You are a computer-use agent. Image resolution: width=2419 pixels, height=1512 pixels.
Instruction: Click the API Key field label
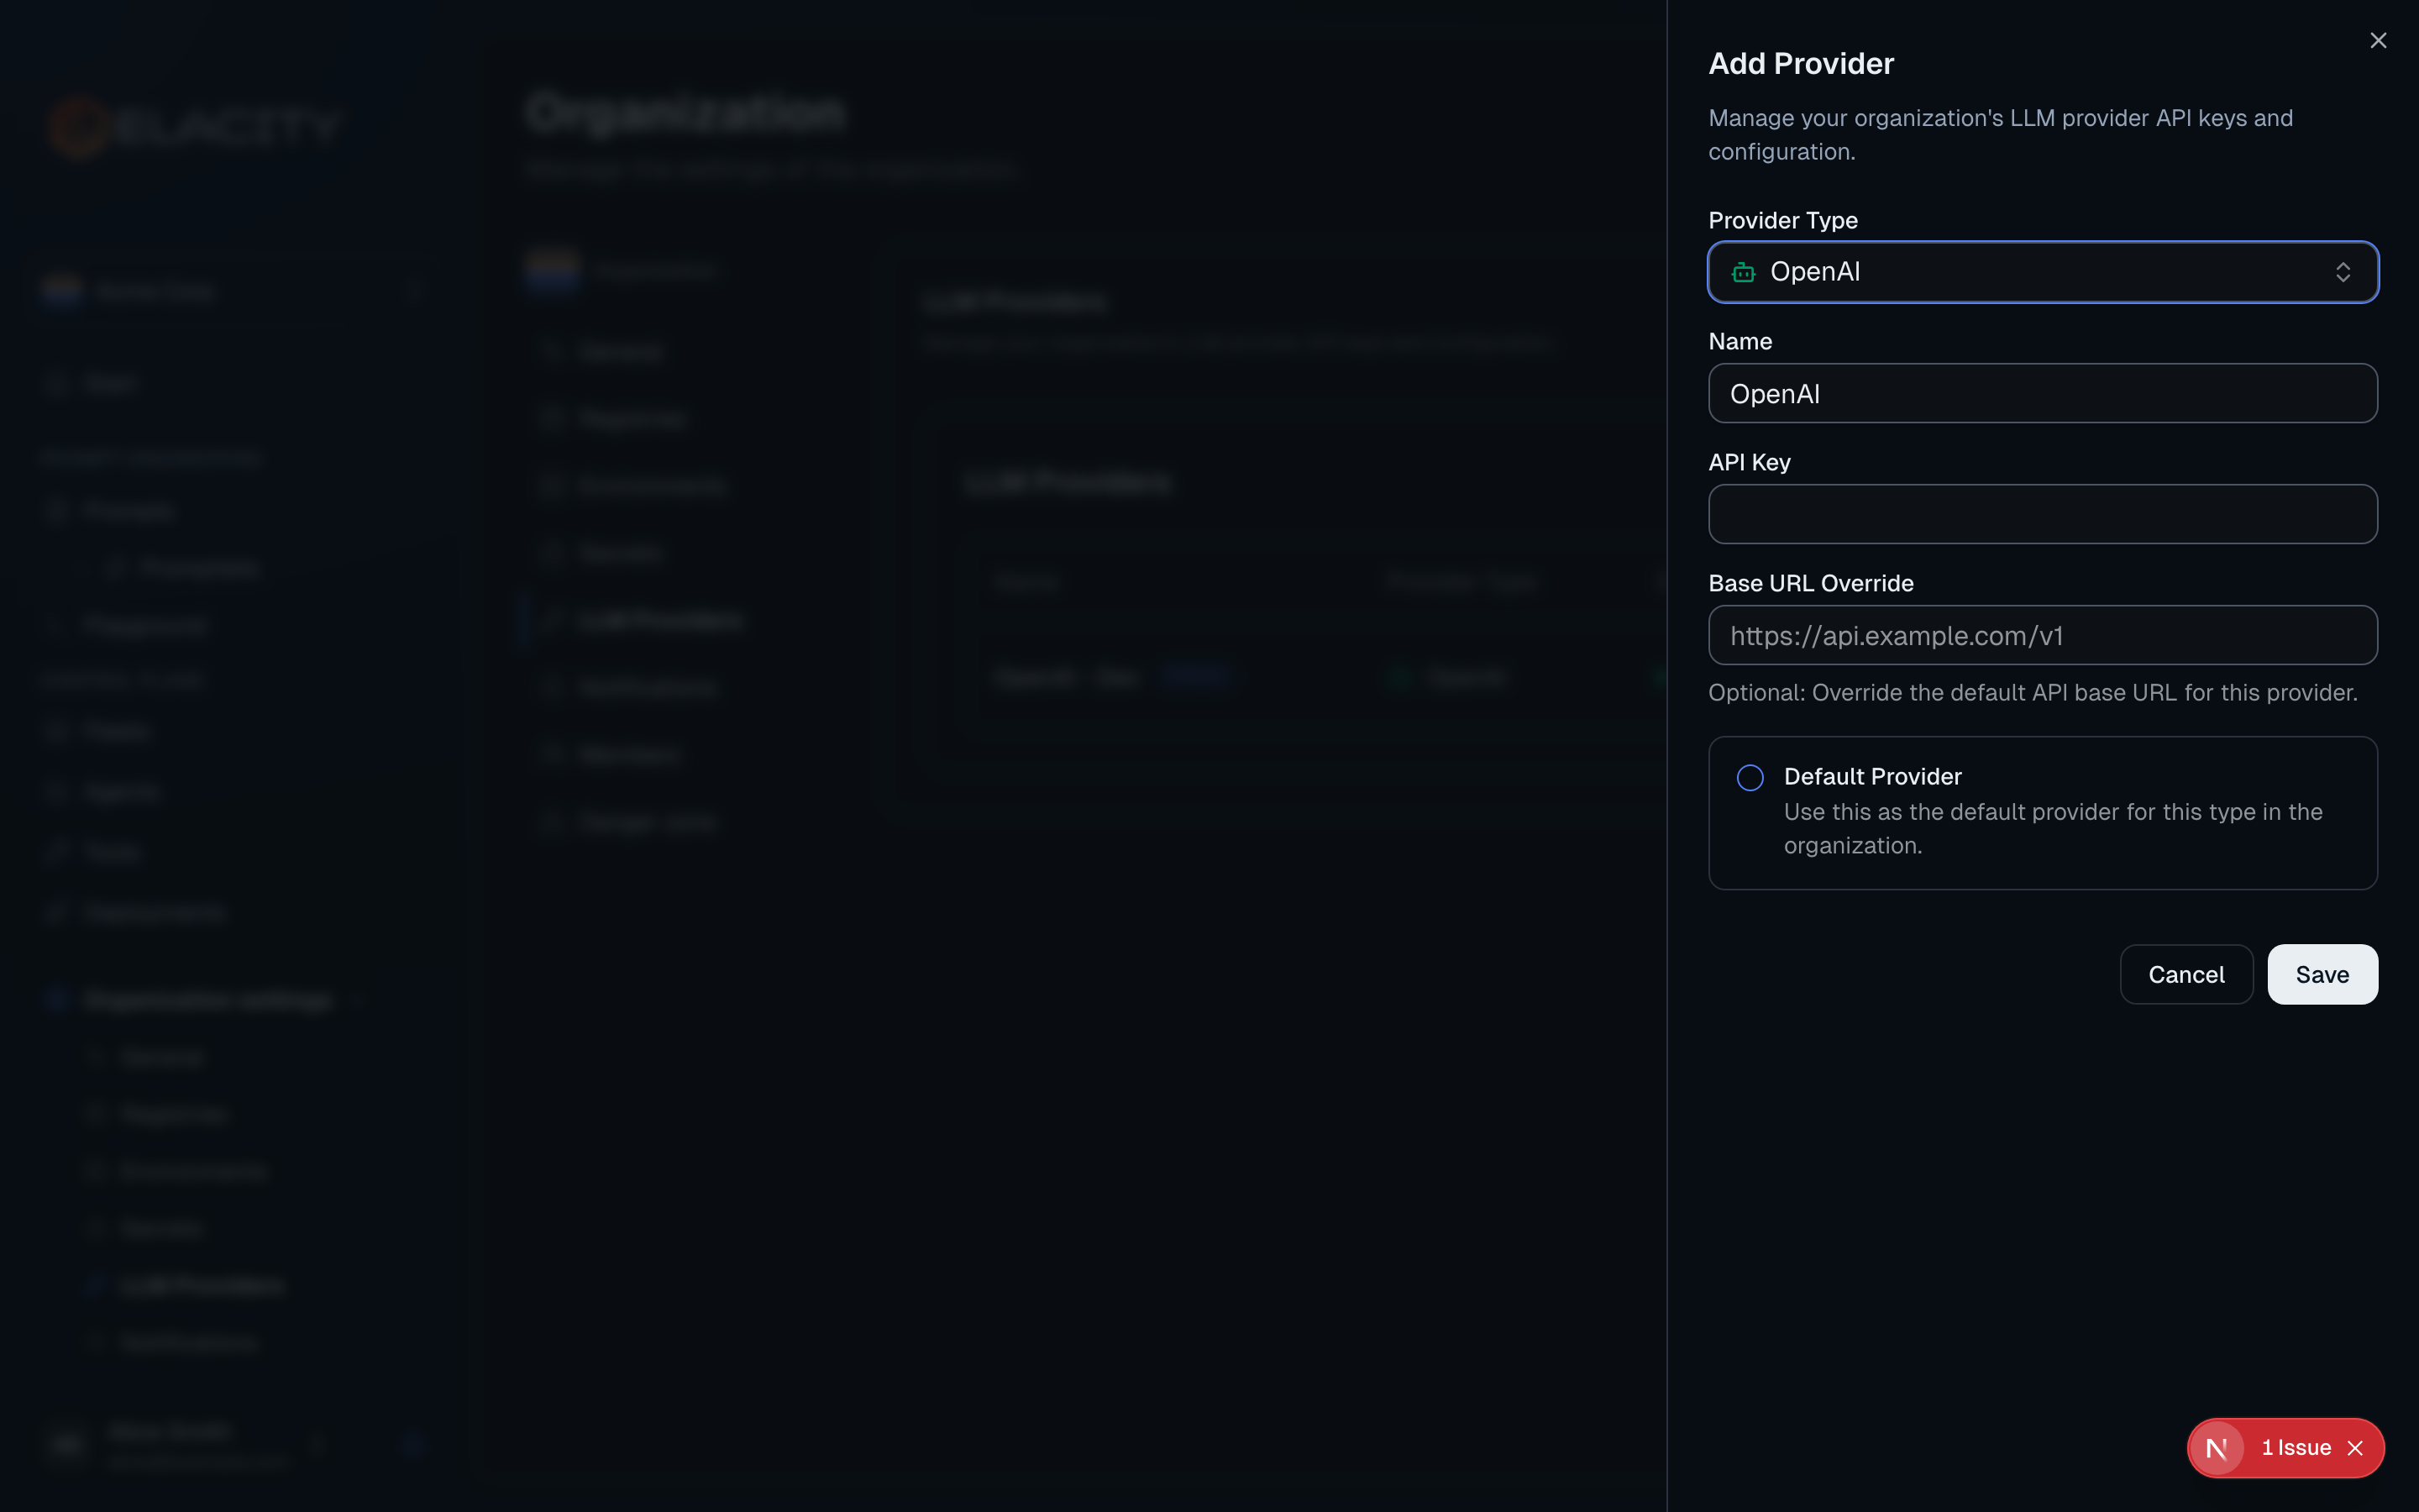(1748, 462)
